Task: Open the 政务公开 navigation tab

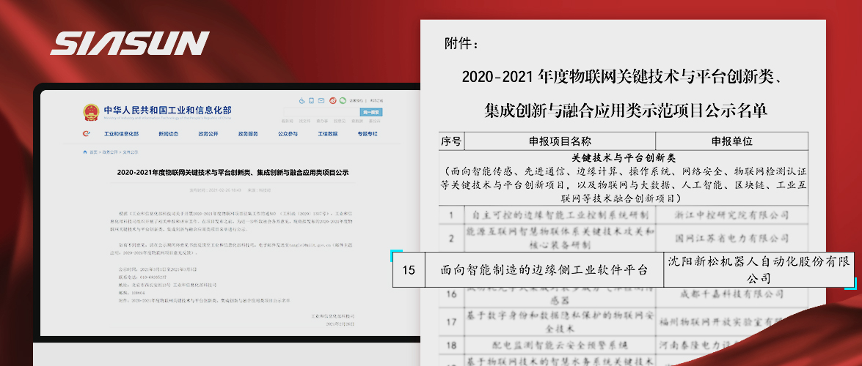Action: pyautogui.click(x=208, y=134)
